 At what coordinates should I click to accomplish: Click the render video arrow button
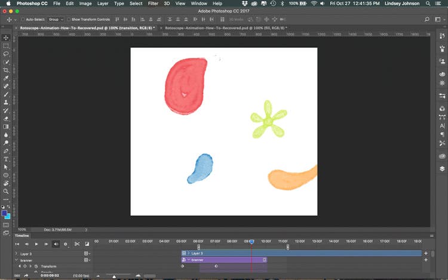click(x=26, y=276)
